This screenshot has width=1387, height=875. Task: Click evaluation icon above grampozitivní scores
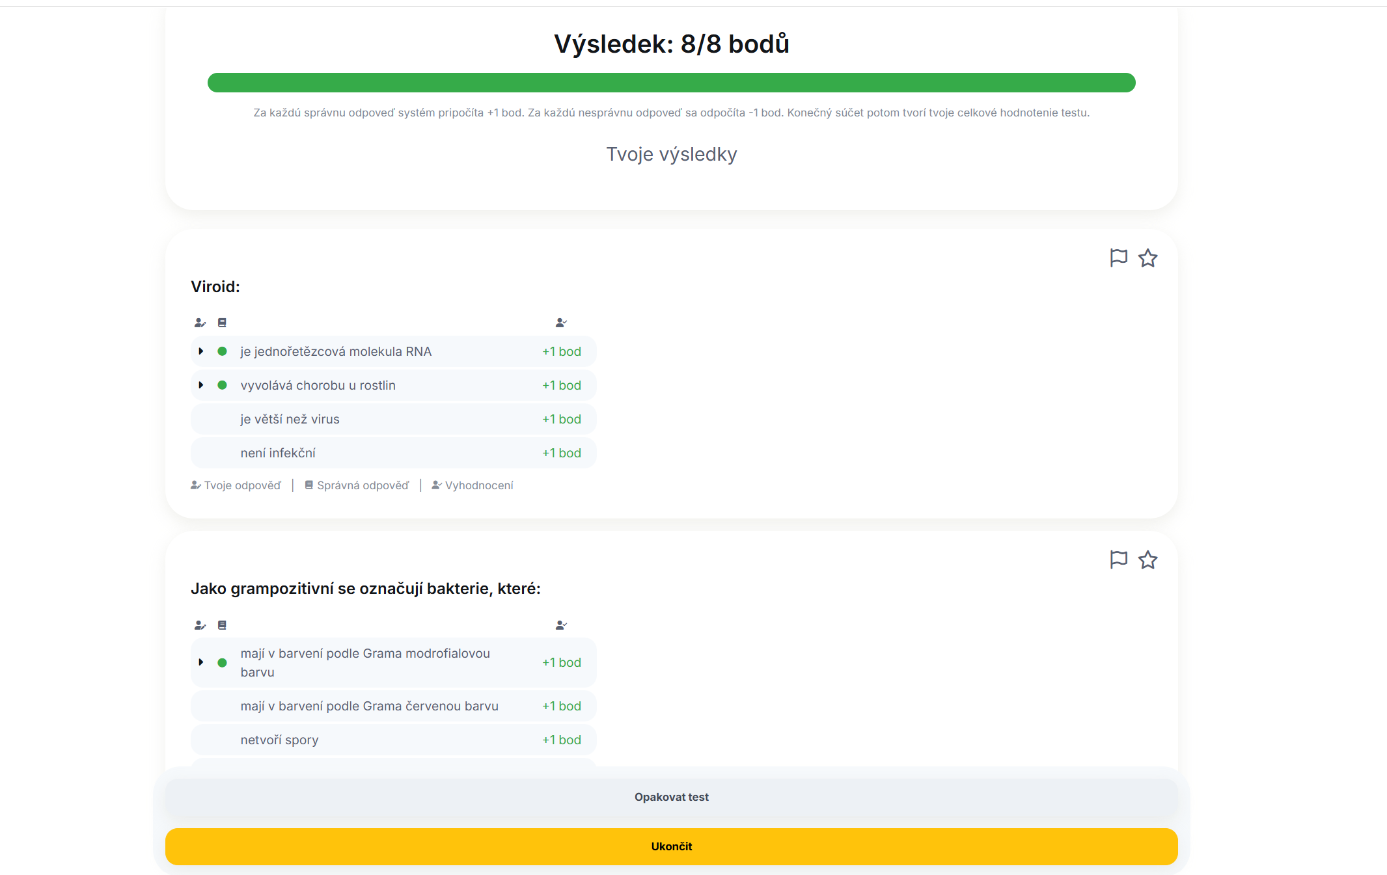[x=561, y=625]
